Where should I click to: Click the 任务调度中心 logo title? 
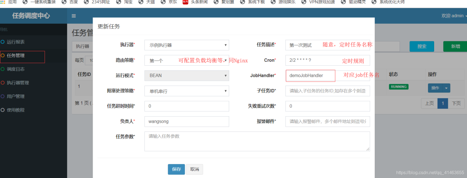pyautogui.click(x=31, y=16)
